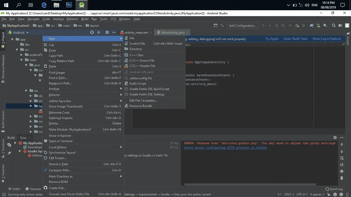Open the CRLF line separator dropdown
The width and height of the screenshot is (351, 197).
click(288, 194)
